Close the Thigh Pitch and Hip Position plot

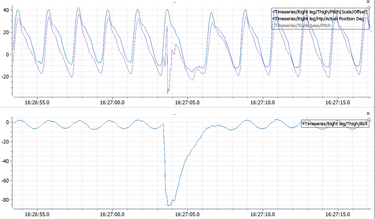(368, 2)
